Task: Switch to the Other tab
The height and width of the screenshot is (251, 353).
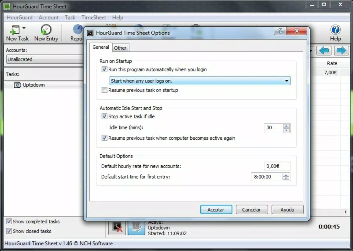Action: (120, 48)
